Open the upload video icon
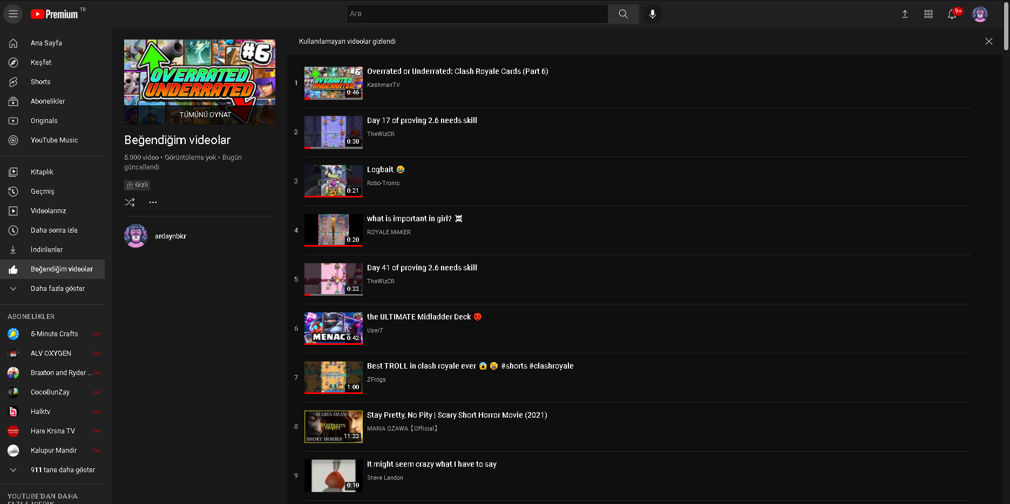The height and width of the screenshot is (504, 1010). 905,14
